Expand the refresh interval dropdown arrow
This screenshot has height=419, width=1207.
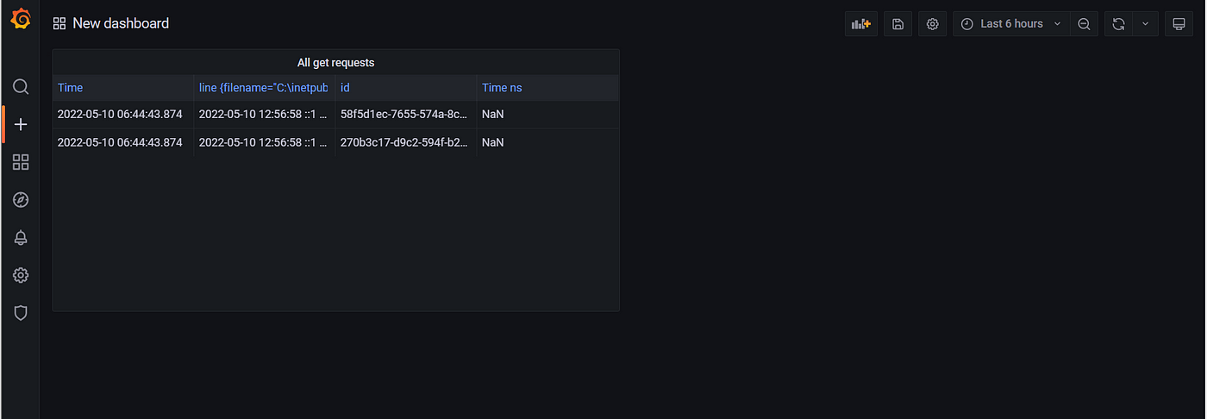click(x=1145, y=24)
